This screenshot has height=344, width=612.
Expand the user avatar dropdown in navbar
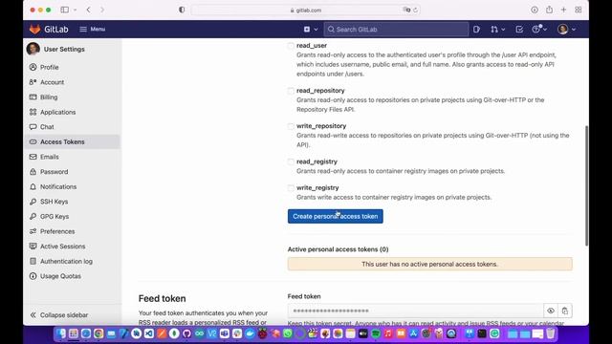(566, 30)
